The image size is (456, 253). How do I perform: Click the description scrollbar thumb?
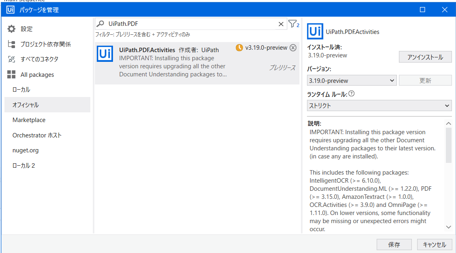(448, 145)
